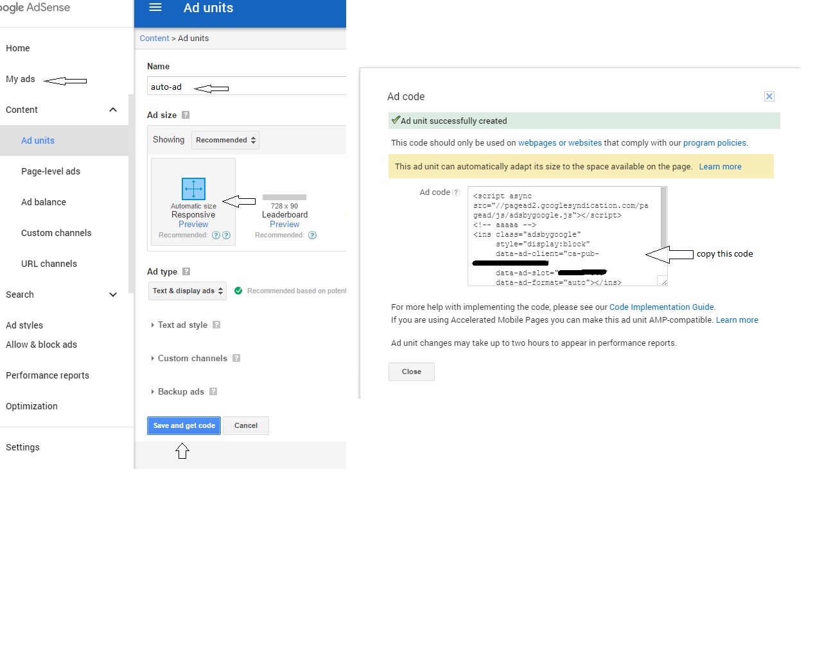
Task: Open Settings in sidebar
Action: tap(22, 447)
